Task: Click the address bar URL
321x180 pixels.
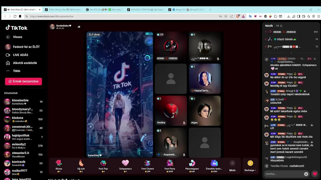Action: click(x=52, y=16)
